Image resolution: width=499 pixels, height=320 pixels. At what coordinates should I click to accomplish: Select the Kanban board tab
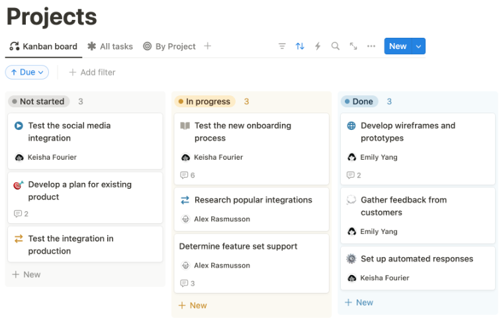click(44, 46)
